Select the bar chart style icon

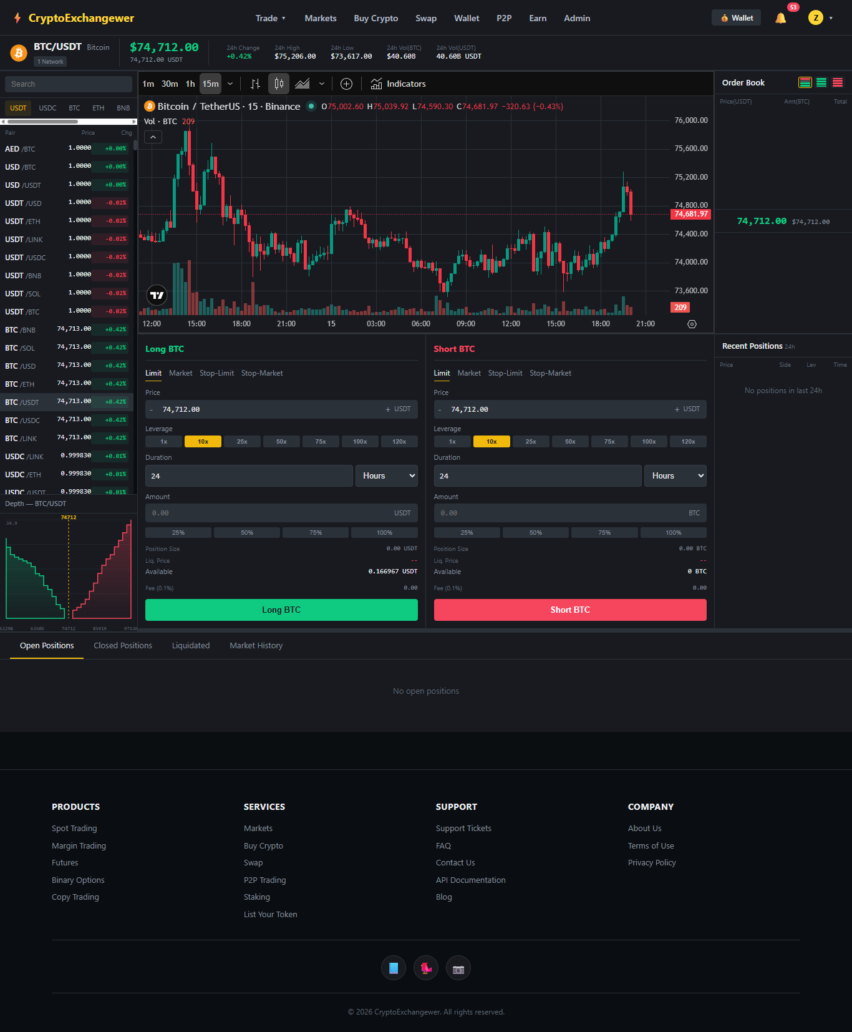click(255, 84)
